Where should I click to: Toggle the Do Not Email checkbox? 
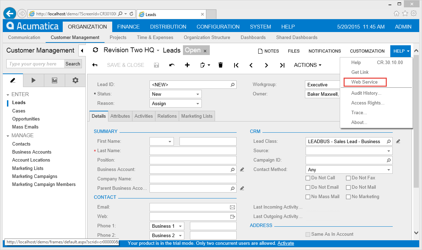(x=308, y=187)
